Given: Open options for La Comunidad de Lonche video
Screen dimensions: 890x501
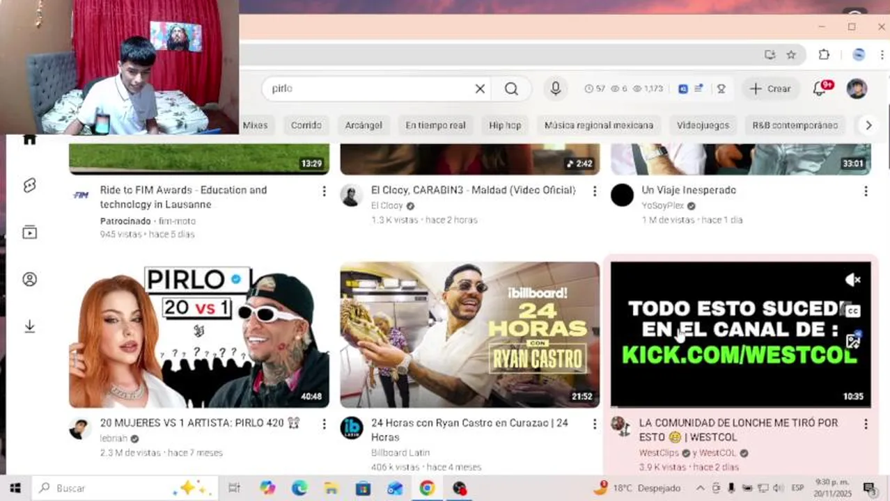Looking at the screenshot, I should point(866,424).
